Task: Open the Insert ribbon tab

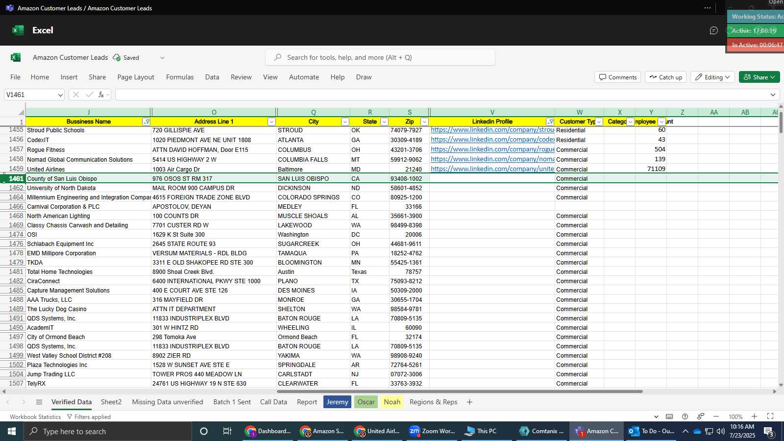Action: (69, 77)
